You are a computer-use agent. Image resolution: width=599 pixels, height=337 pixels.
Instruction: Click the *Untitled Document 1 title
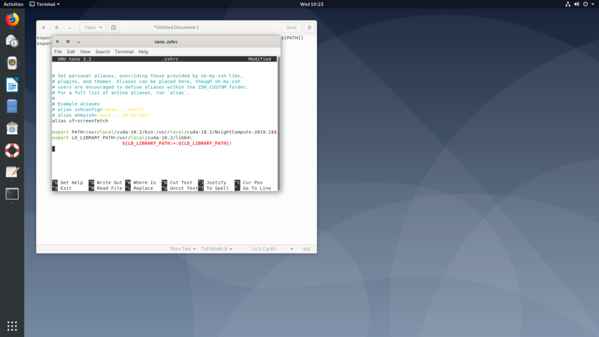coord(177,27)
